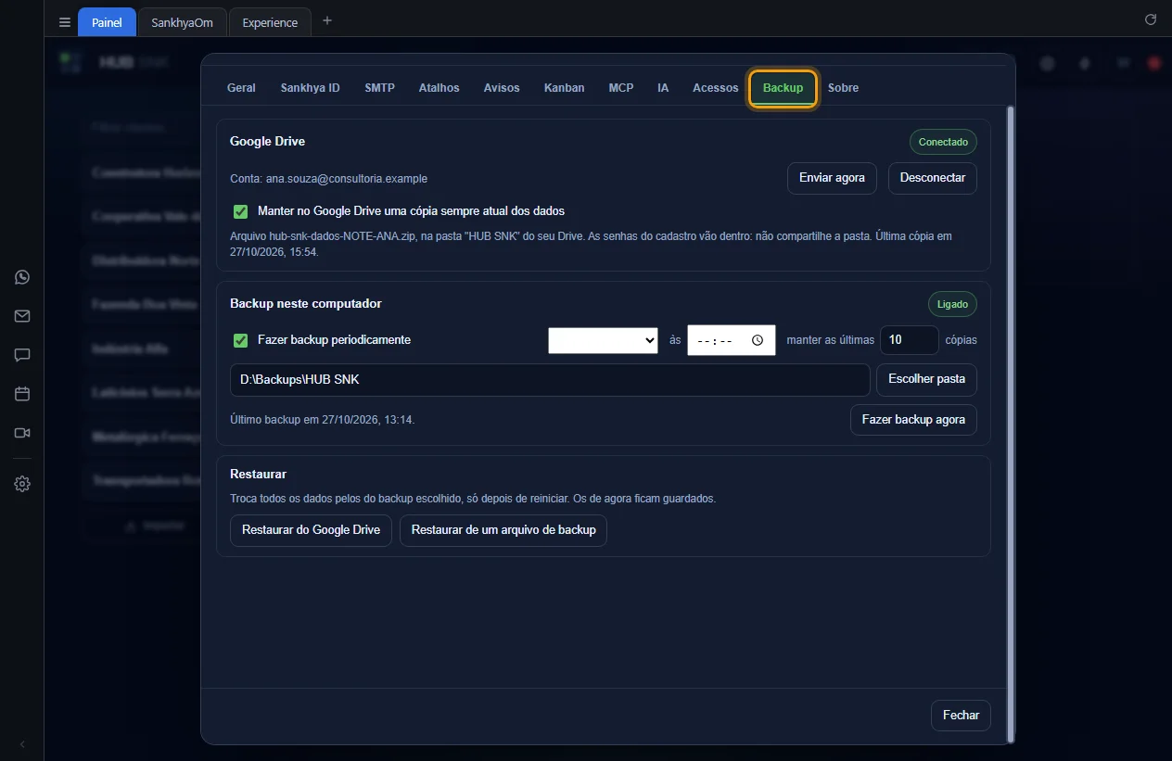
Task: Switch to the Experience tab
Action: 270,22
